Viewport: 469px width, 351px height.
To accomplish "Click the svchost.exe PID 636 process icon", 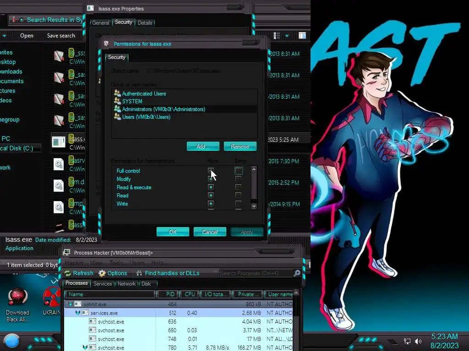I will click(x=93, y=321).
